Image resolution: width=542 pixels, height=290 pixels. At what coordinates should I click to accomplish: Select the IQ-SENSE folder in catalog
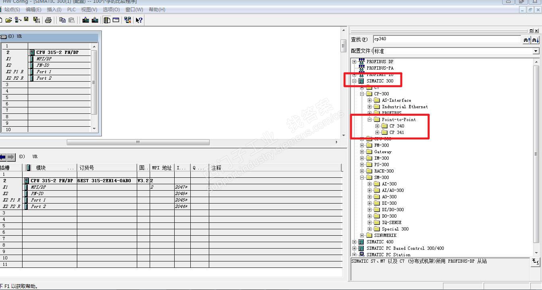392,222
